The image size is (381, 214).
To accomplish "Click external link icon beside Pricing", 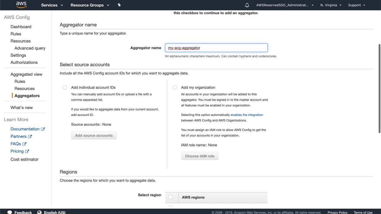I will point(27,151).
